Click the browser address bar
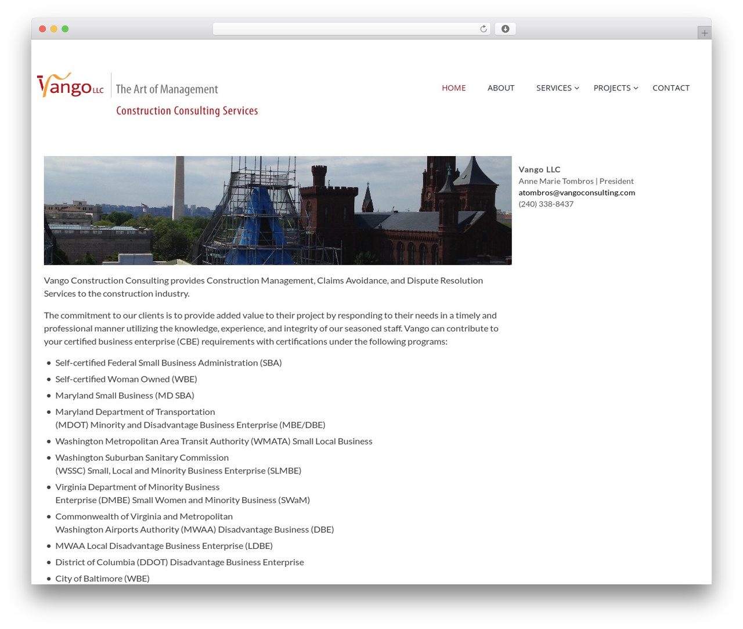The image size is (743, 629). 351,29
